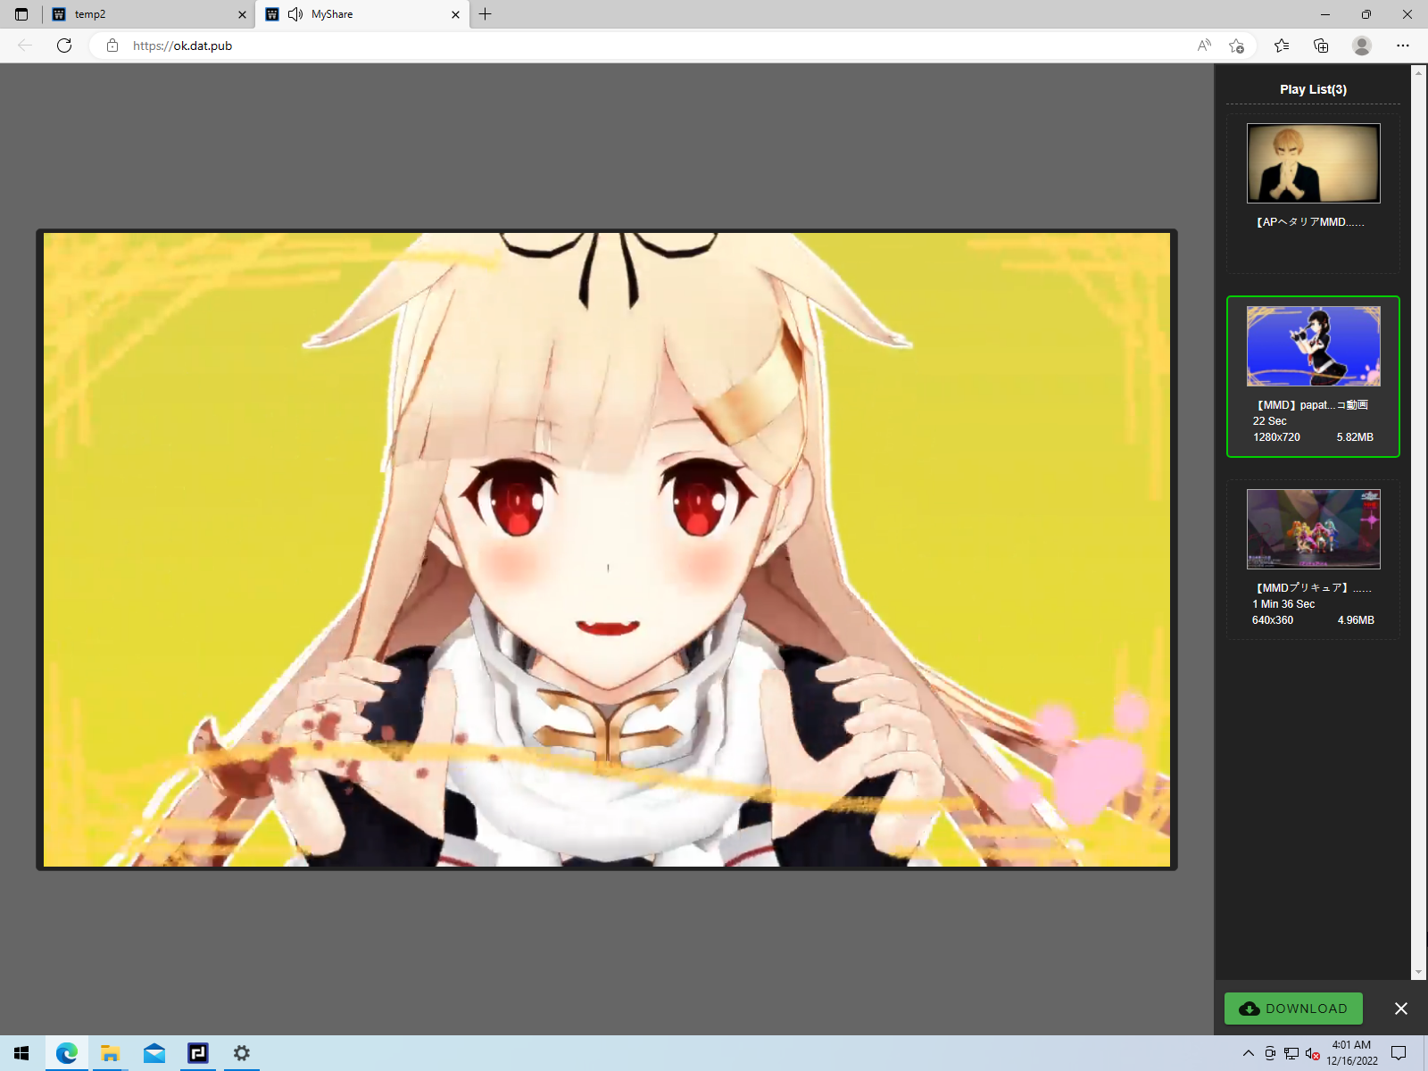
Task: Go back to previous page
Action: click(25, 46)
